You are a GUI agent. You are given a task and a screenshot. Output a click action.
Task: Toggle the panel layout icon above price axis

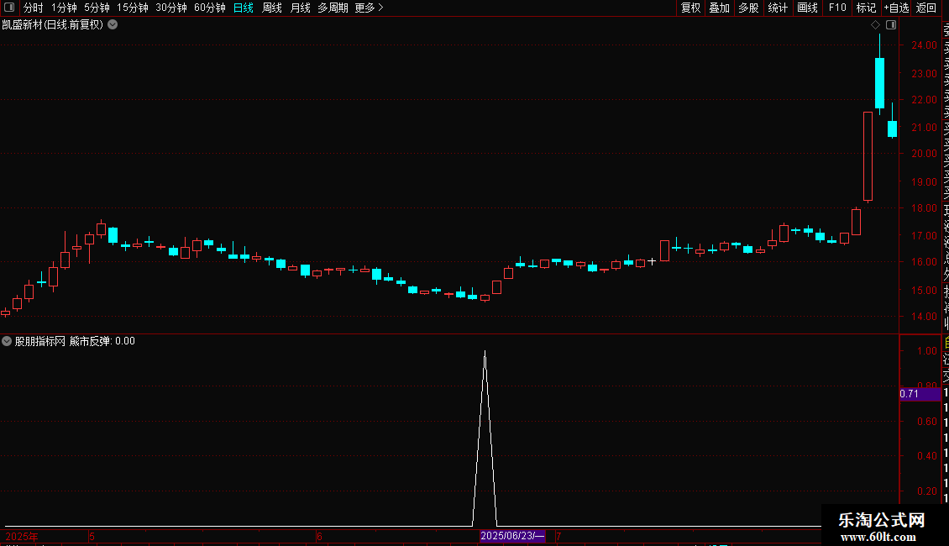point(891,25)
